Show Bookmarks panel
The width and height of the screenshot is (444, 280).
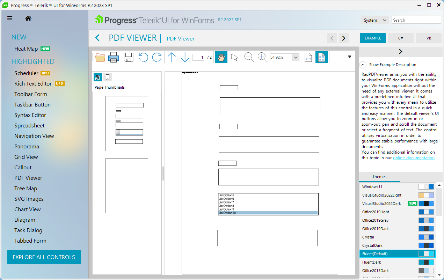click(x=108, y=77)
